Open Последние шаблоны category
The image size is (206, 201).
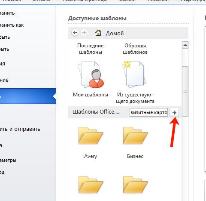pos(91,49)
